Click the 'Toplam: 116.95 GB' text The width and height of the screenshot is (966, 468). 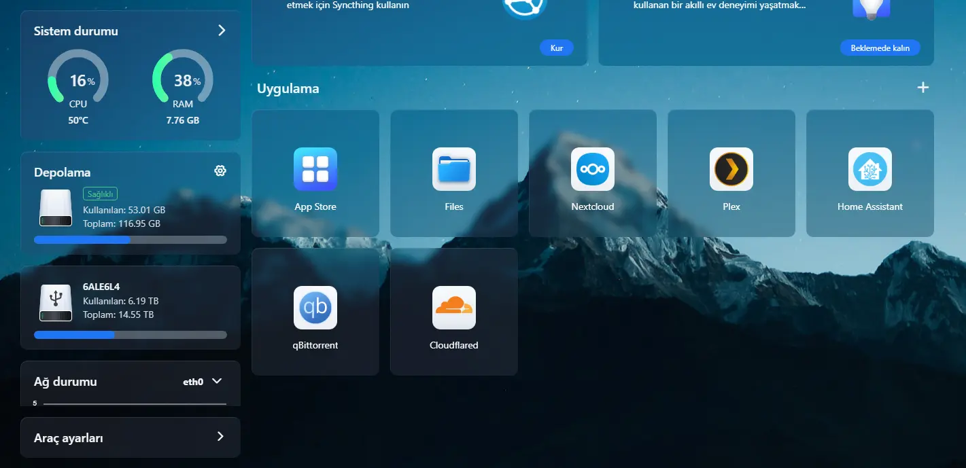(x=122, y=223)
